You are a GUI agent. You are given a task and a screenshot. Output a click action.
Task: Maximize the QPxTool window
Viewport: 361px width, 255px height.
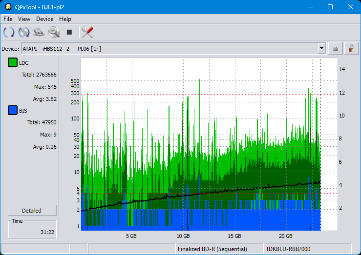click(330, 7)
